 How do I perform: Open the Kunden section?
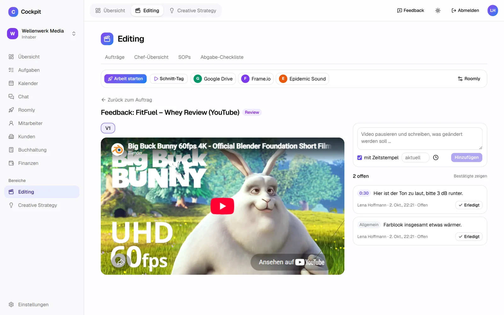coord(42,136)
